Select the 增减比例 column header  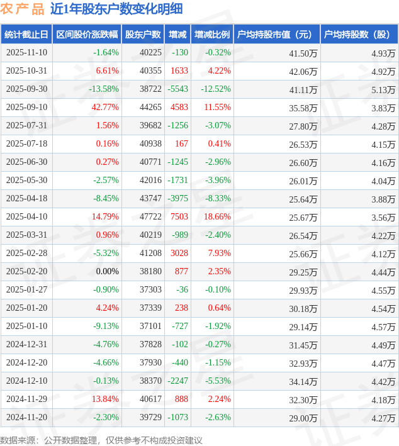coord(211,35)
